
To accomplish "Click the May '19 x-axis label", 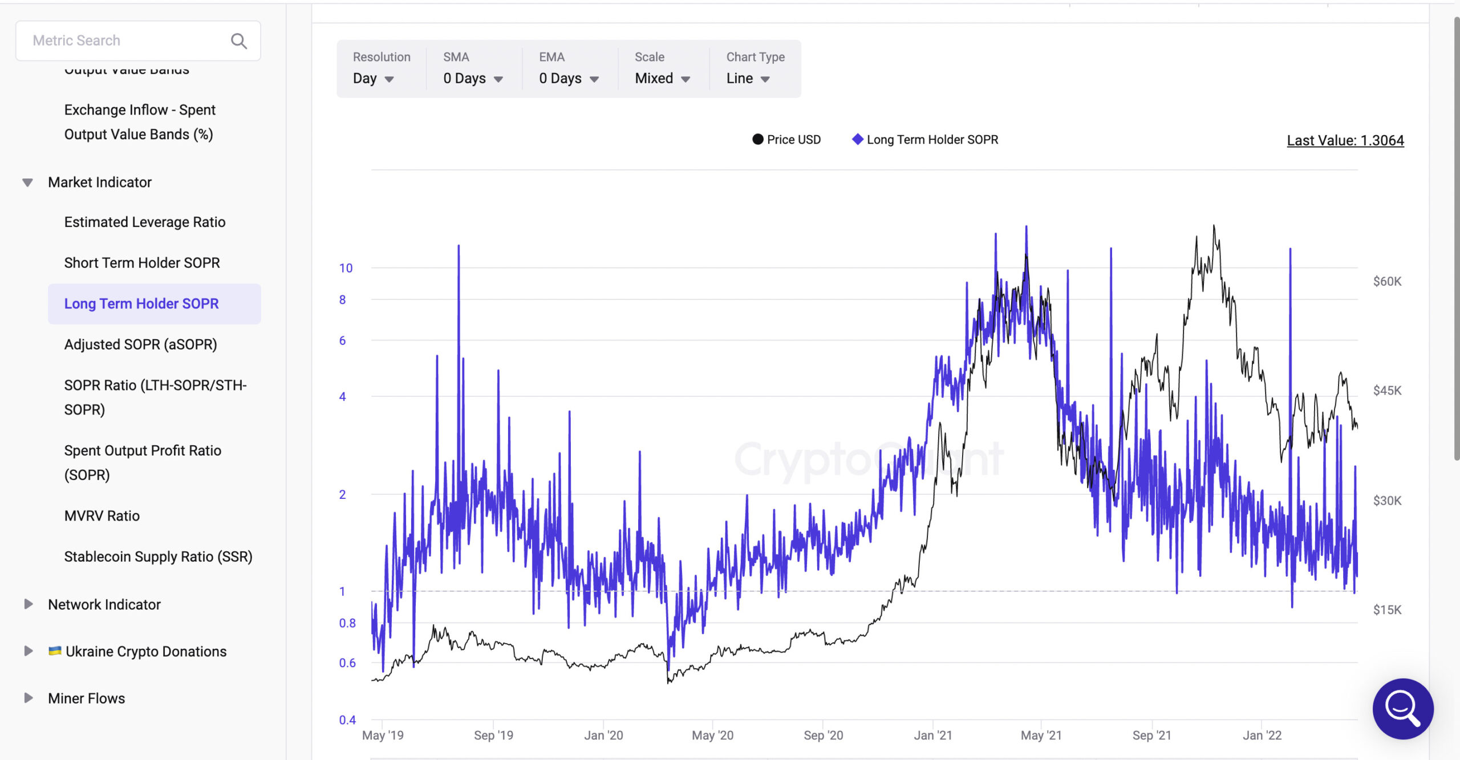I will [383, 735].
